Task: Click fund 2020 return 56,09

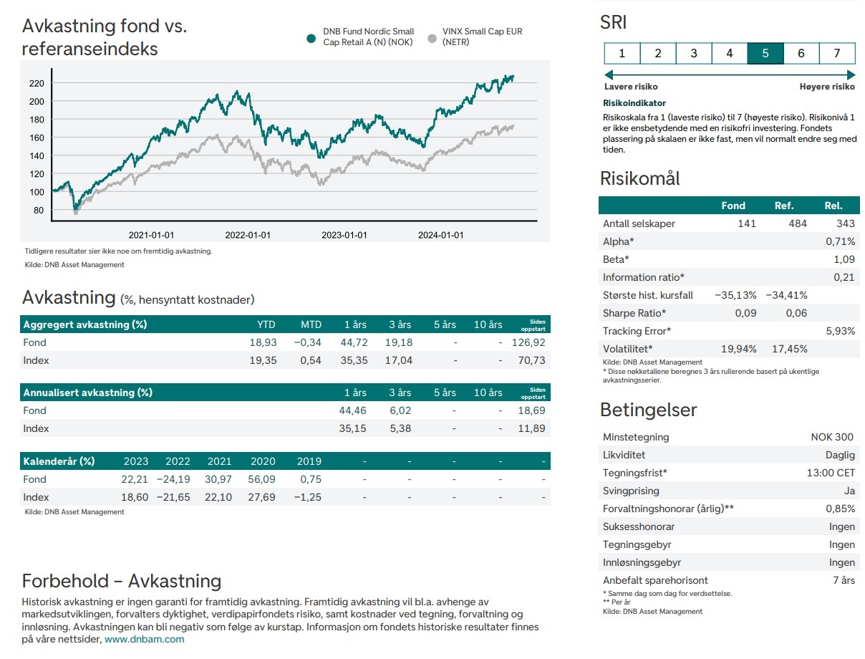Action: (x=261, y=479)
